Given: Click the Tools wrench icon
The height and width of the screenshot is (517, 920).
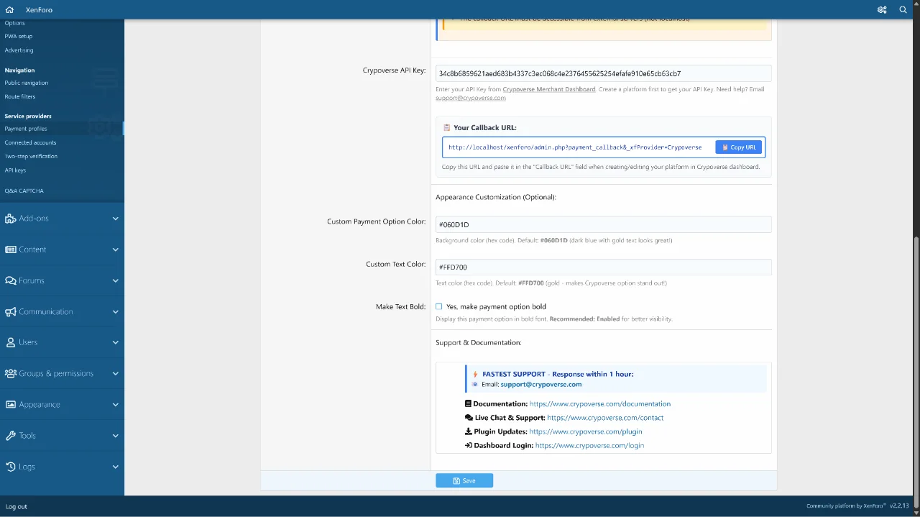Looking at the screenshot, I should [x=11, y=436].
